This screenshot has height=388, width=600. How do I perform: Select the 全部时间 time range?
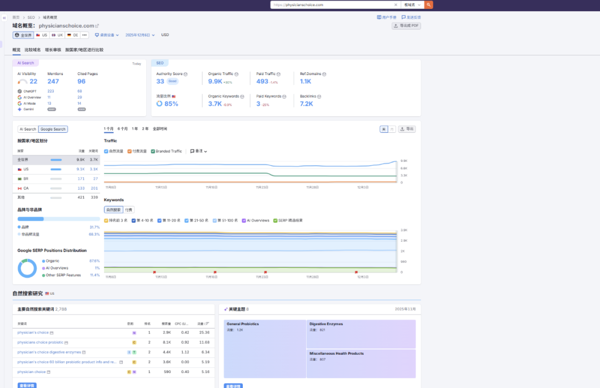pyautogui.click(x=160, y=129)
